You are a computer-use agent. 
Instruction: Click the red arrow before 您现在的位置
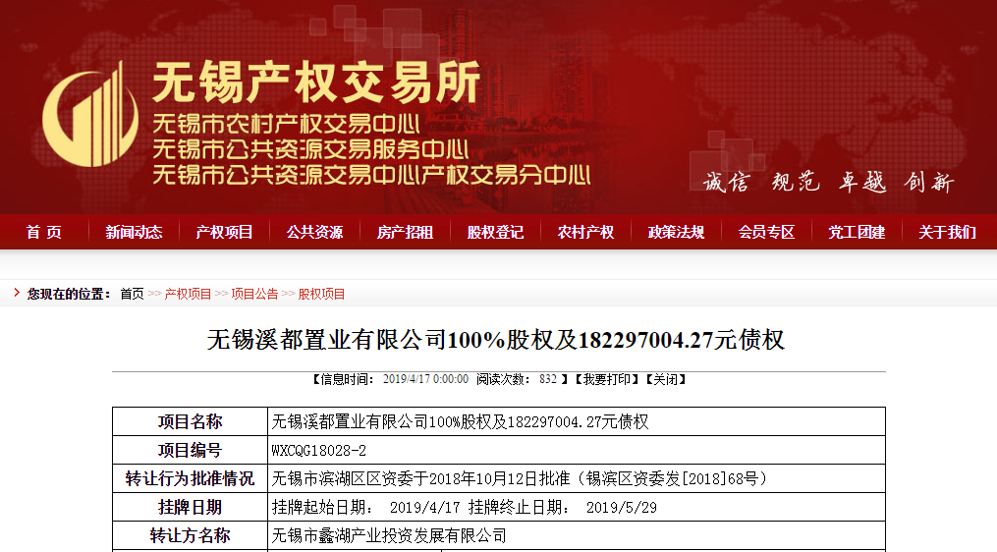point(17,293)
